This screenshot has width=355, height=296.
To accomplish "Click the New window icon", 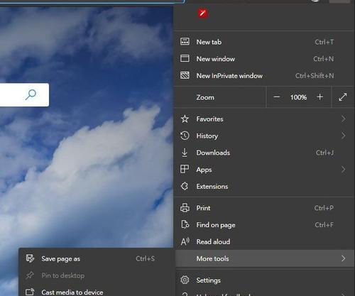I will pyautogui.click(x=185, y=58).
